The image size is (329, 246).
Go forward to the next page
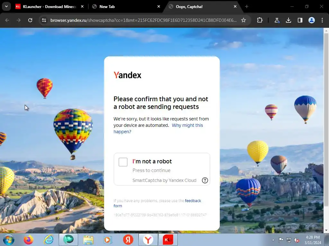coord(18,20)
